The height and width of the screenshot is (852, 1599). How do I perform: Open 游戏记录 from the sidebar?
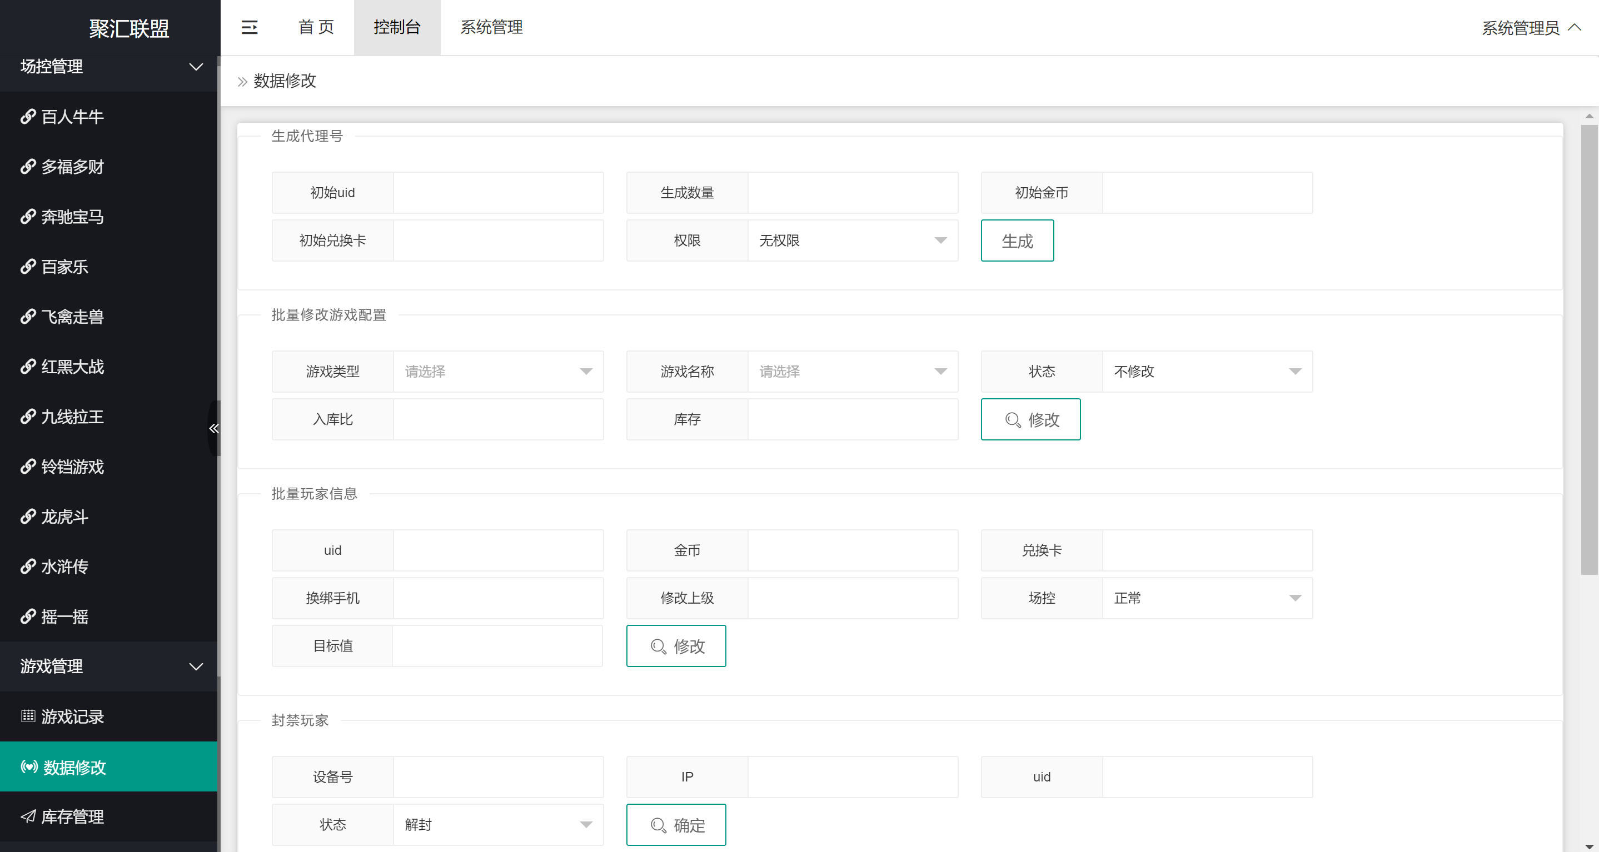(x=71, y=717)
